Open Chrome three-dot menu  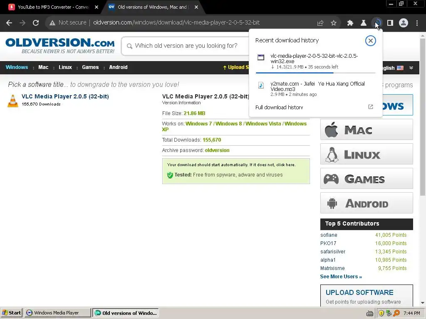click(x=417, y=23)
